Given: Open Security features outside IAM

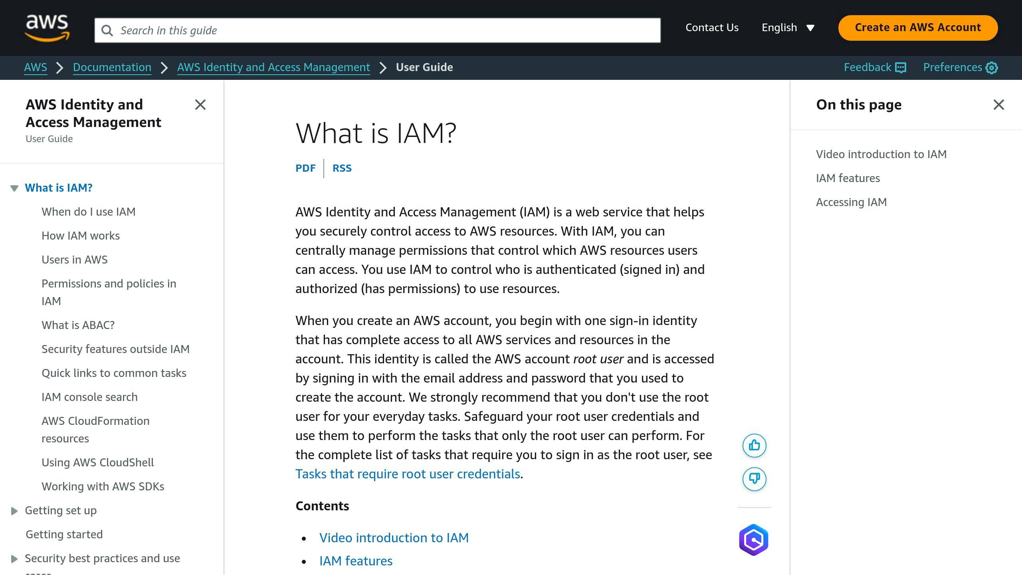Looking at the screenshot, I should pos(116,349).
